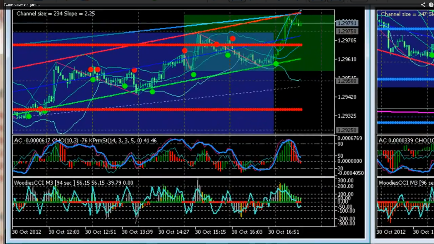The height and width of the screenshot is (244, 434).
Task: Select the "30 Oct 14:27" time axis label
Action: point(174,232)
